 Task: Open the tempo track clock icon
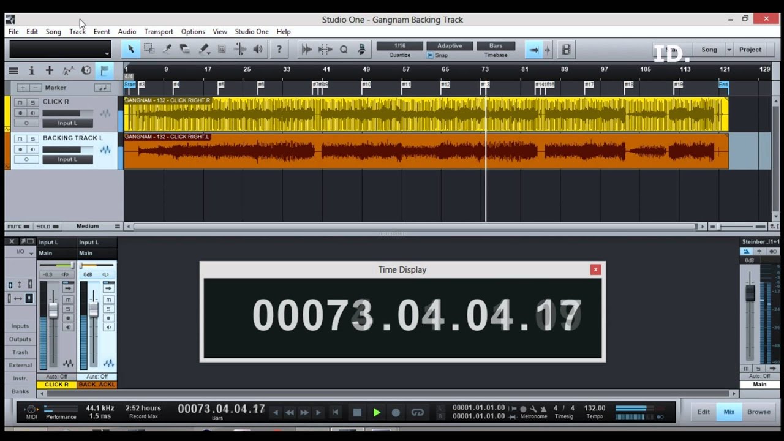click(x=86, y=70)
